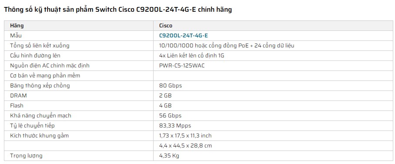
Task: Select the page heading about Switch Cisco C9200L-24T-4G-E
Action: click(118, 10)
